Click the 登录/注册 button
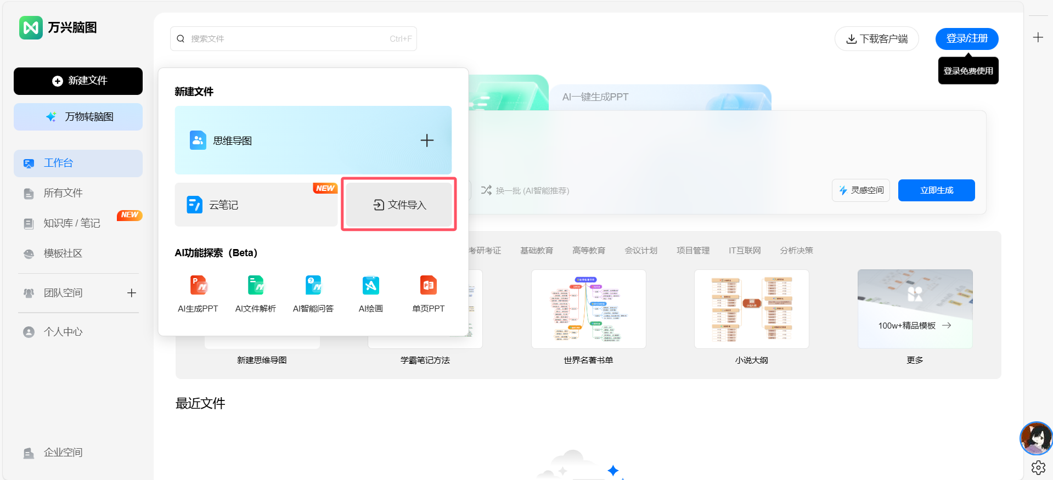The height and width of the screenshot is (480, 1053). tap(966, 38)
